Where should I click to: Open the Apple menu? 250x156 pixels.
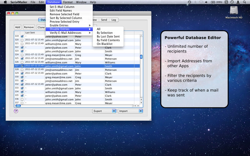point(5,2)
